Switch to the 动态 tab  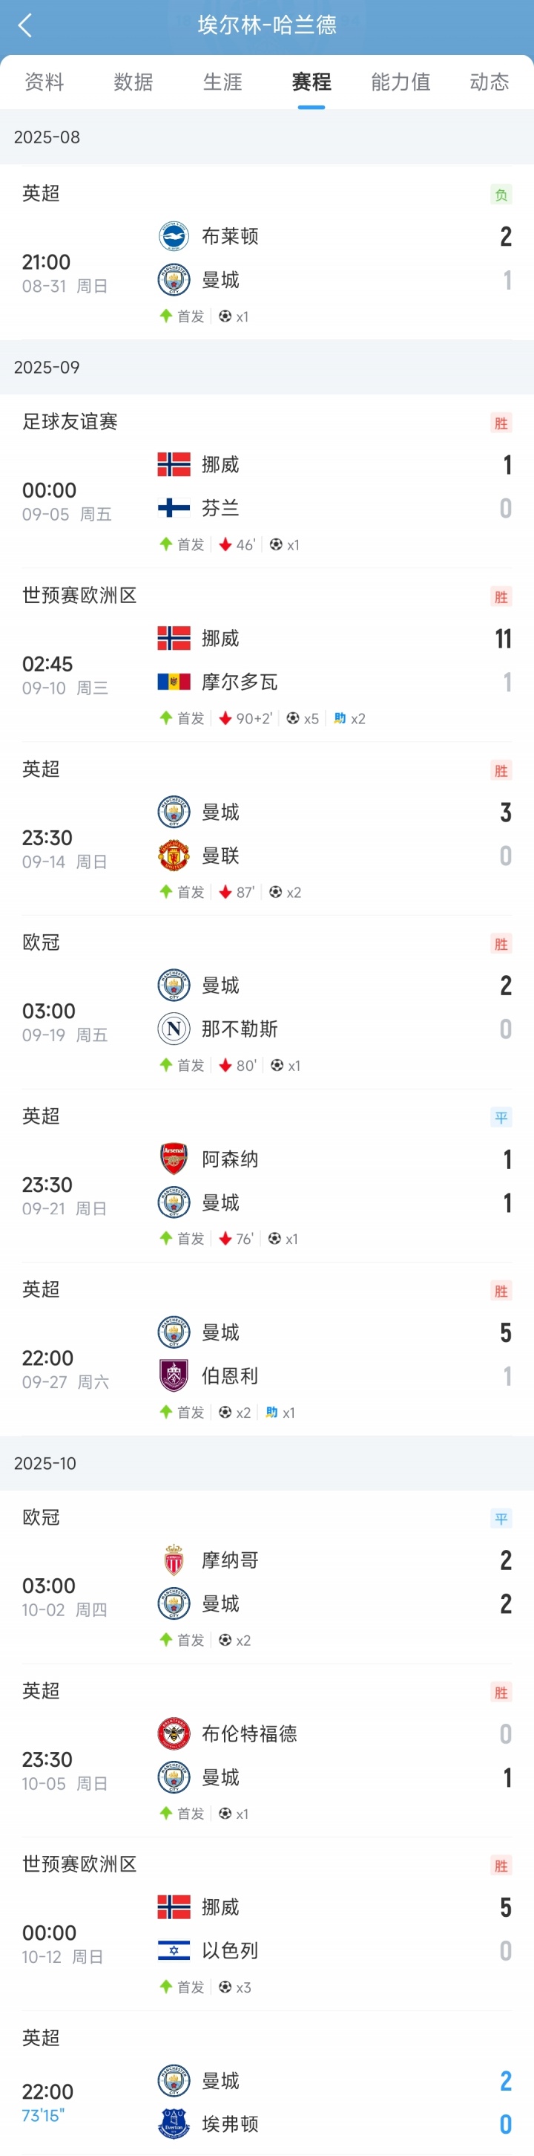(x=489, y=82)
